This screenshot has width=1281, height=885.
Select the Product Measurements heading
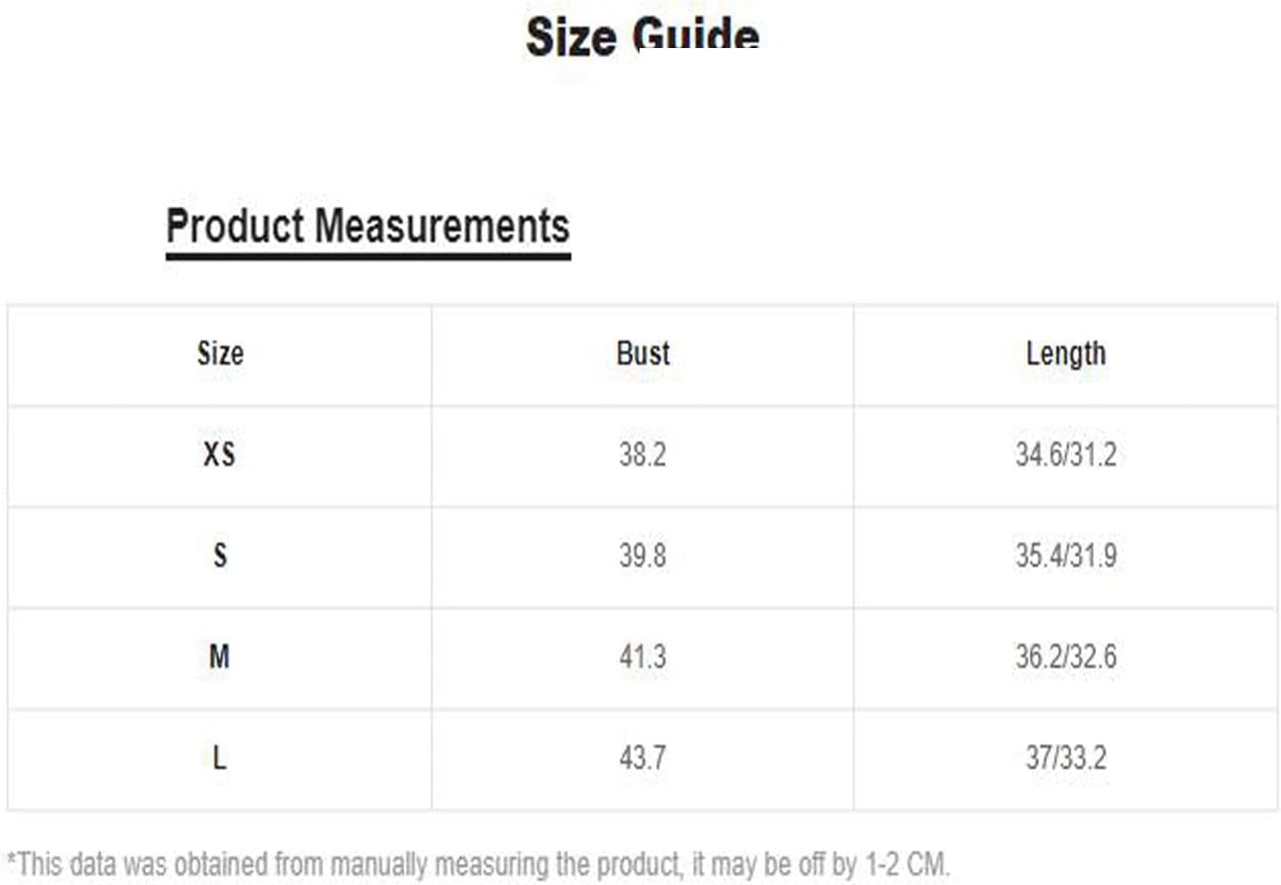(x=368, y=226)
